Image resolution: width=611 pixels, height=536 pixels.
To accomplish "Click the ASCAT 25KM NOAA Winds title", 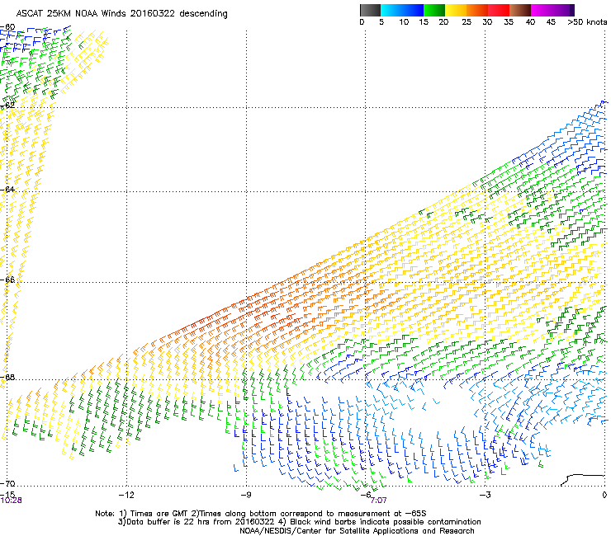I will point(122,14).
